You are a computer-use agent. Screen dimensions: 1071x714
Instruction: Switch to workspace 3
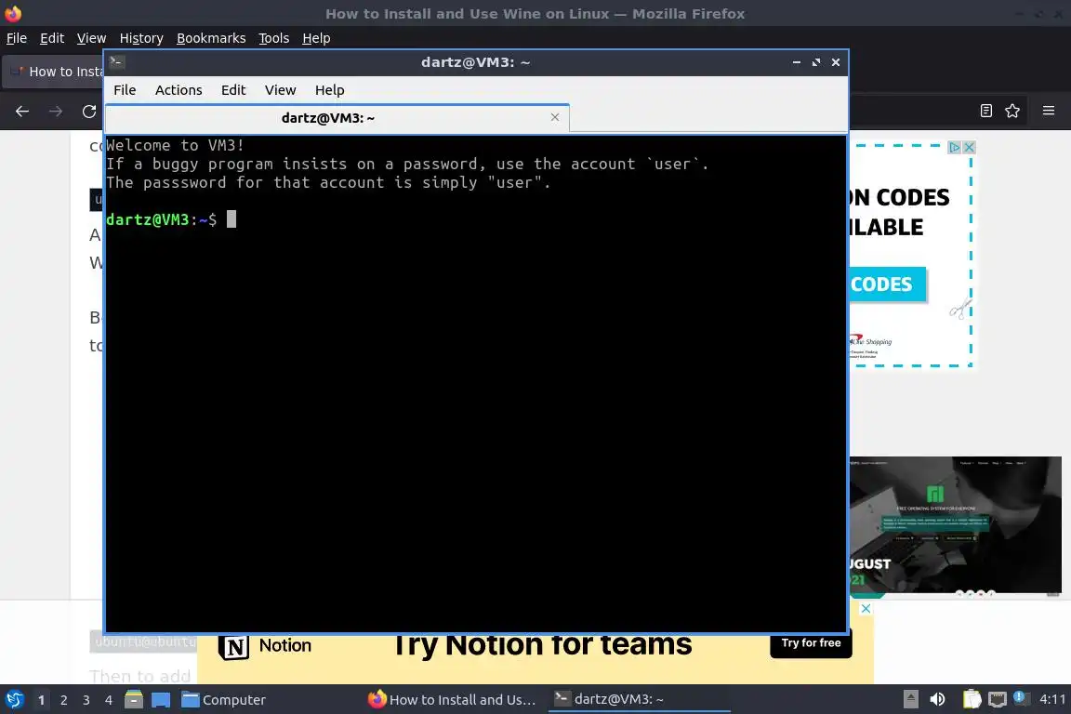[86, 700]
